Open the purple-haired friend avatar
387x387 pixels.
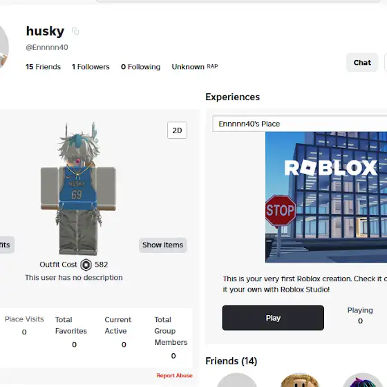(x=362, y=380)
